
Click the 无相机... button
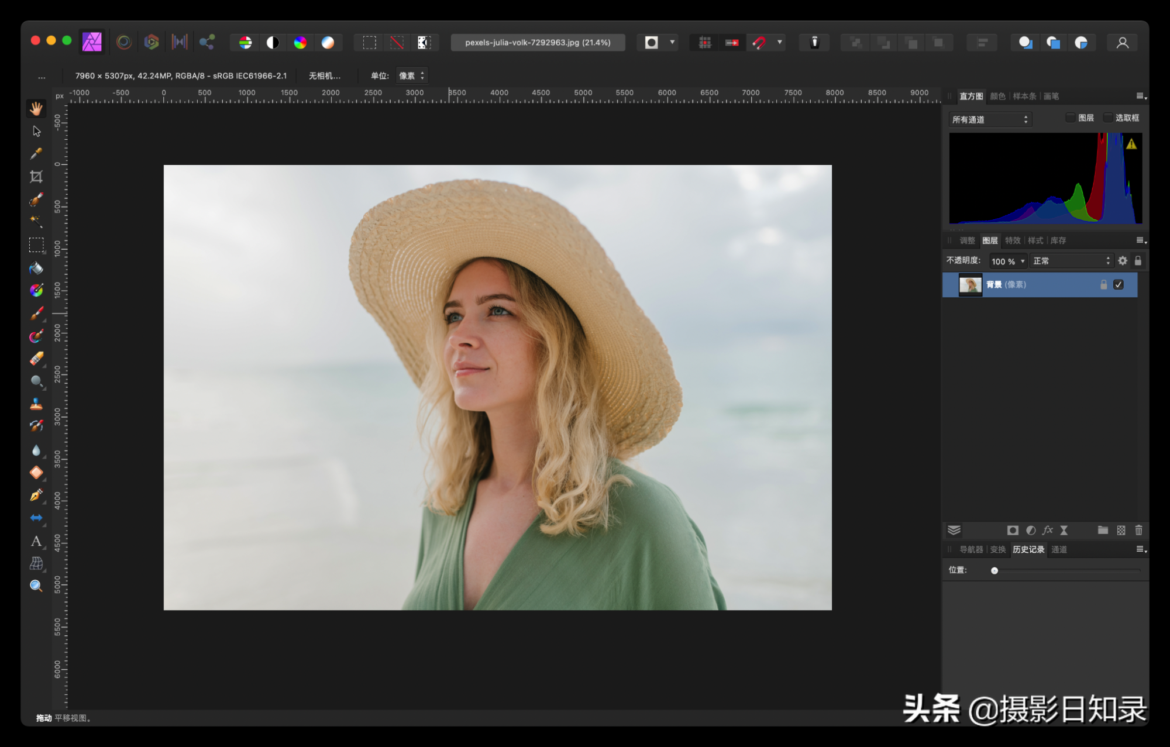tap(324, 75)
